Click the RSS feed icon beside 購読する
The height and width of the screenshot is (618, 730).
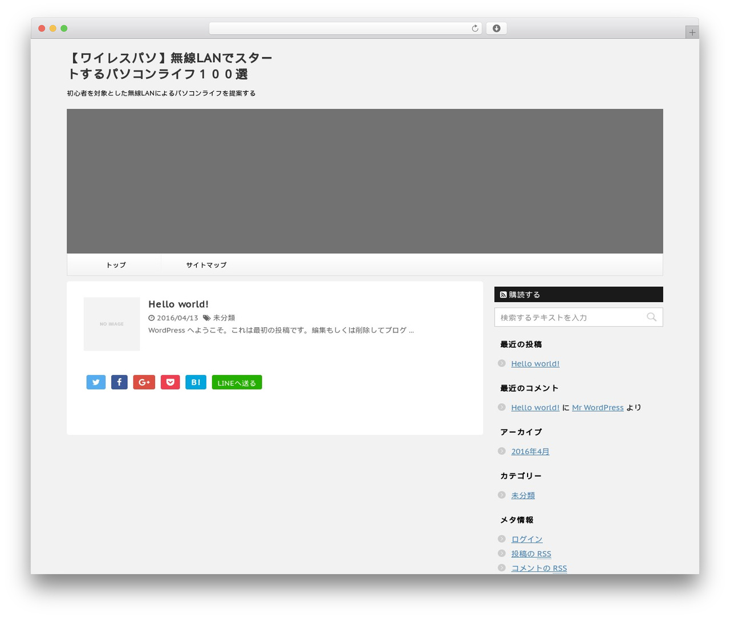coord(503,295)
